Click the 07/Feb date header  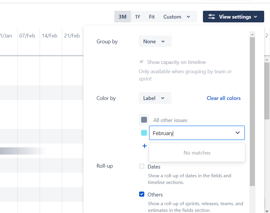27,35
